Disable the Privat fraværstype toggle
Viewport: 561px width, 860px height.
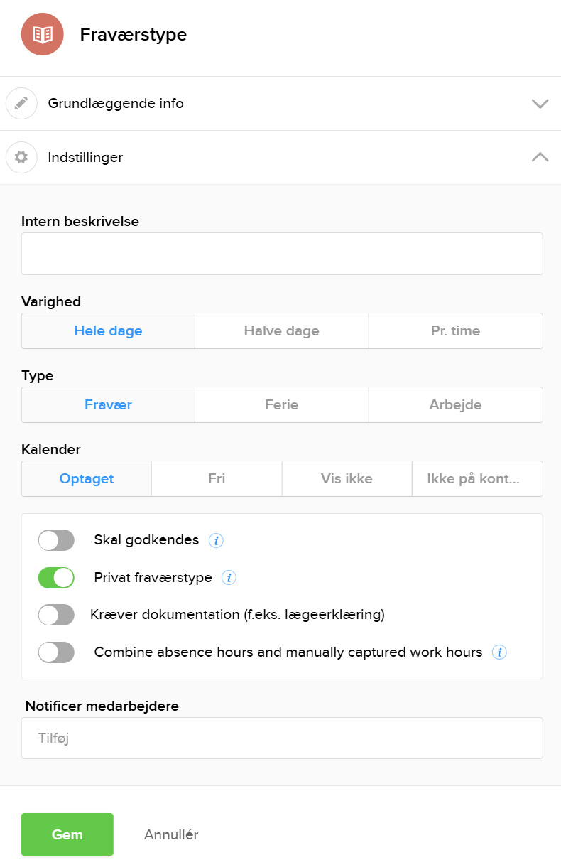(56, 578)
